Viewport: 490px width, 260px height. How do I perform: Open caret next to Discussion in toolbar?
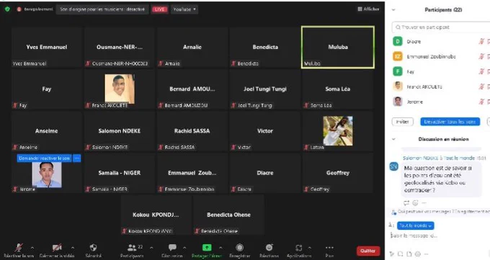tap(184, 248)
